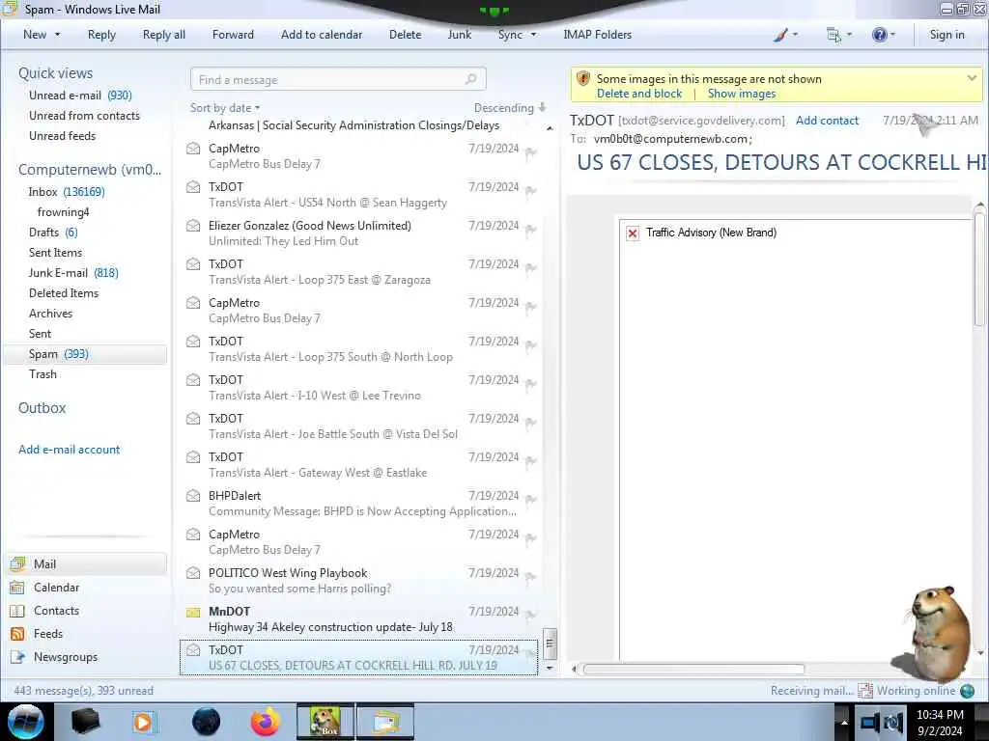Flag TxDOT Joe Battle South message

coord(531,423)
